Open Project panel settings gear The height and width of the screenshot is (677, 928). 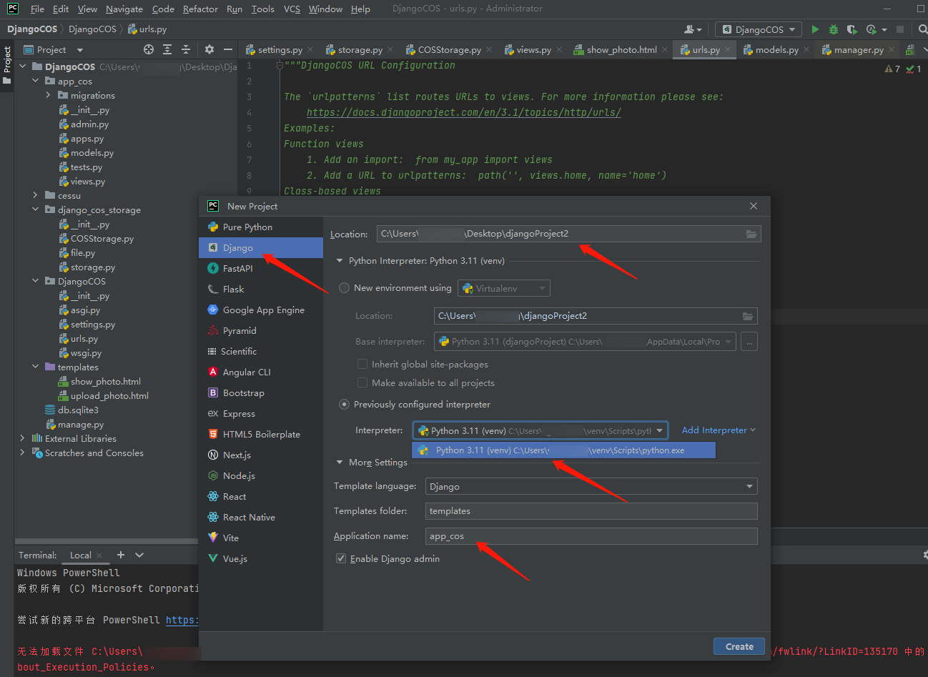click(x=209, y=49)
